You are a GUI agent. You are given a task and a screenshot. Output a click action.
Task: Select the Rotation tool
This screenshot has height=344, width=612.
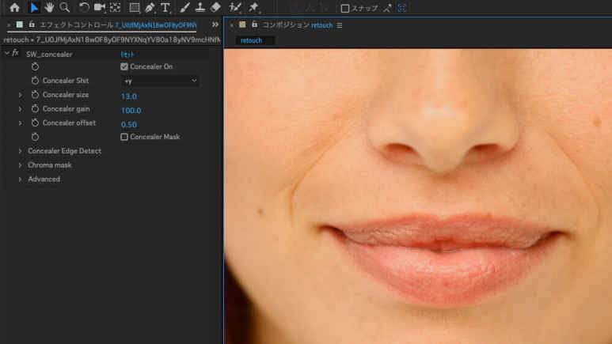(84, 8)
